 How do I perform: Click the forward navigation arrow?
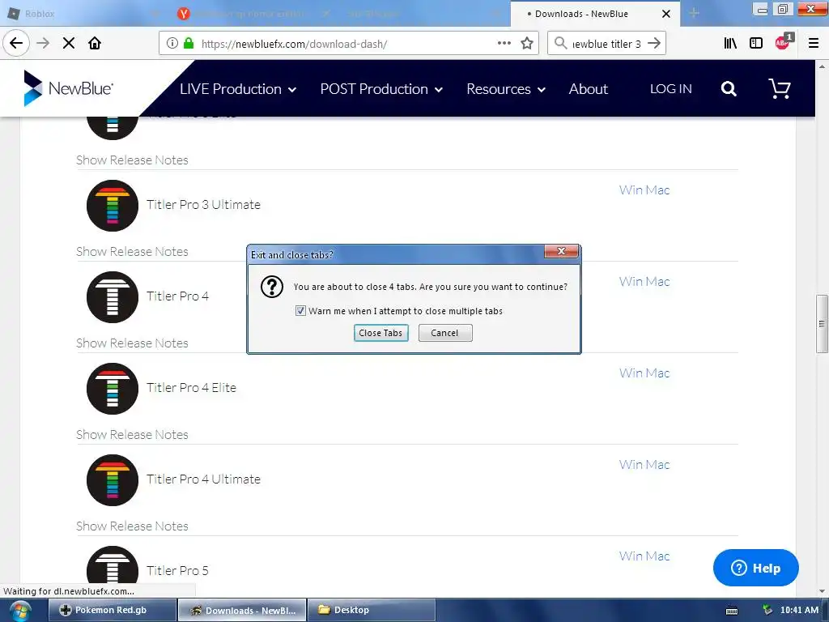click(x=44, y=44)
